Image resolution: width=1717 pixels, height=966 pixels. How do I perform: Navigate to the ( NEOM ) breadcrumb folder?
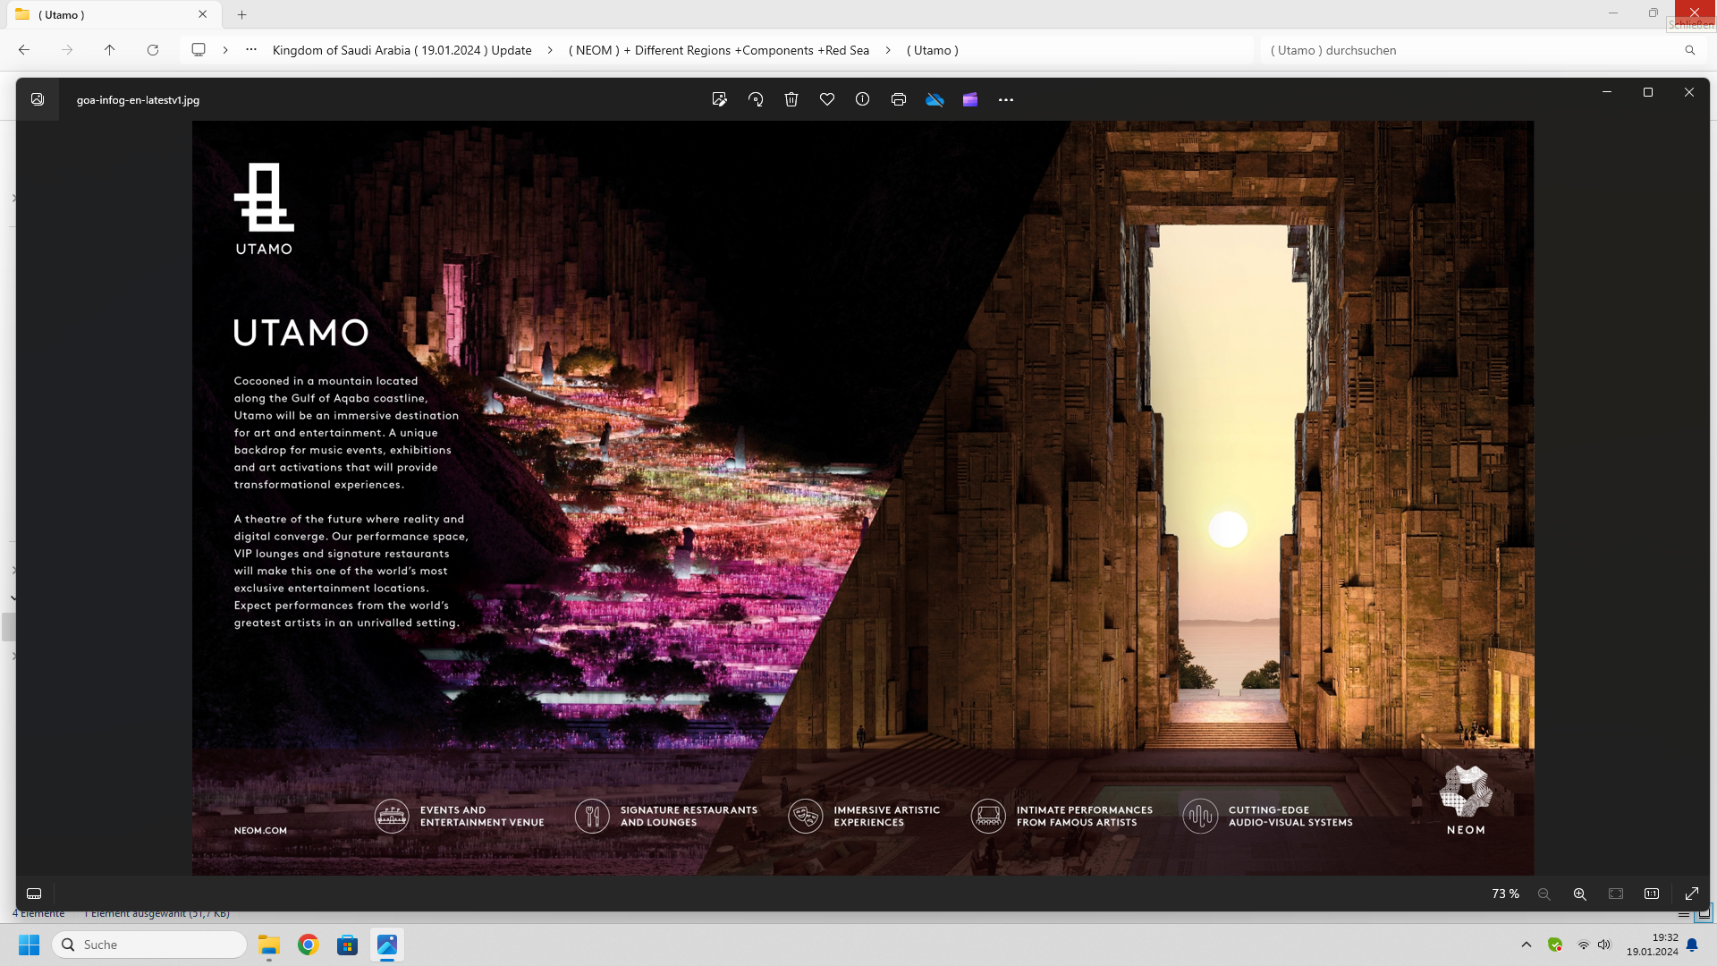click(719, 50)
